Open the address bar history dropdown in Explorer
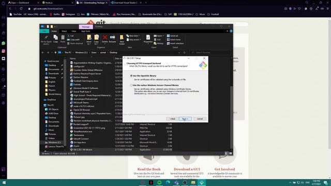The height and width of the screenshot is (186, 331). click(179, 53)
